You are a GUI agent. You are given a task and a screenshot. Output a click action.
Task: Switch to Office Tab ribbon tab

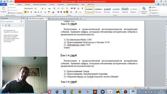[91, 4]
